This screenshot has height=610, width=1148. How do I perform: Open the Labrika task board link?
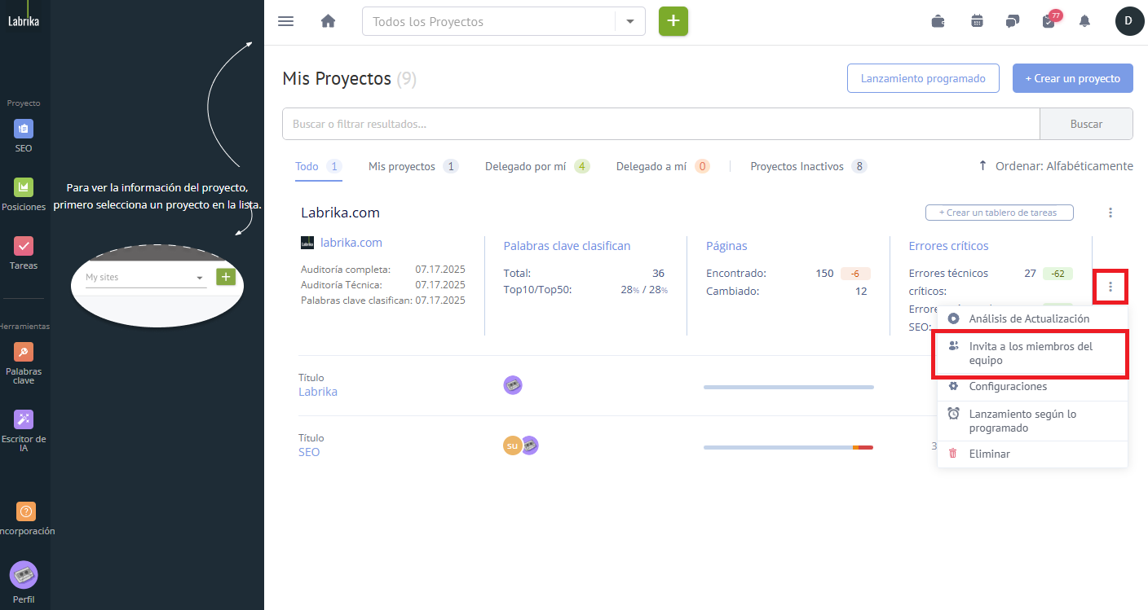(x=318, y=392)
